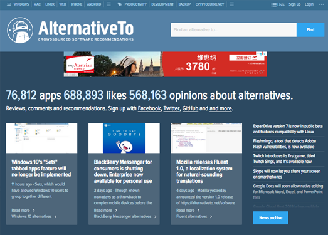Screen dimensions: 328x235
Task: Select the Windows platform menu item
Action: point(21,4)
